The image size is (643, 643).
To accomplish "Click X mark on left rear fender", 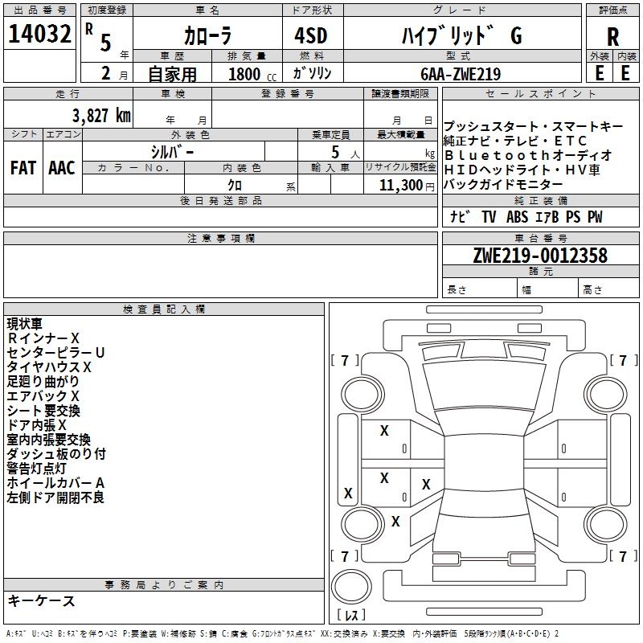I will (x=395, y=521).
